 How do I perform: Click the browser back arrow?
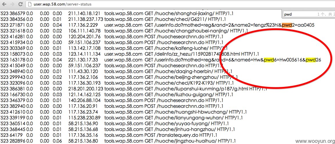tap(4, 4)
